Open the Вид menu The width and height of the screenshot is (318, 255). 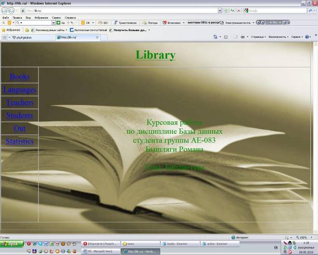click(28, 17)
